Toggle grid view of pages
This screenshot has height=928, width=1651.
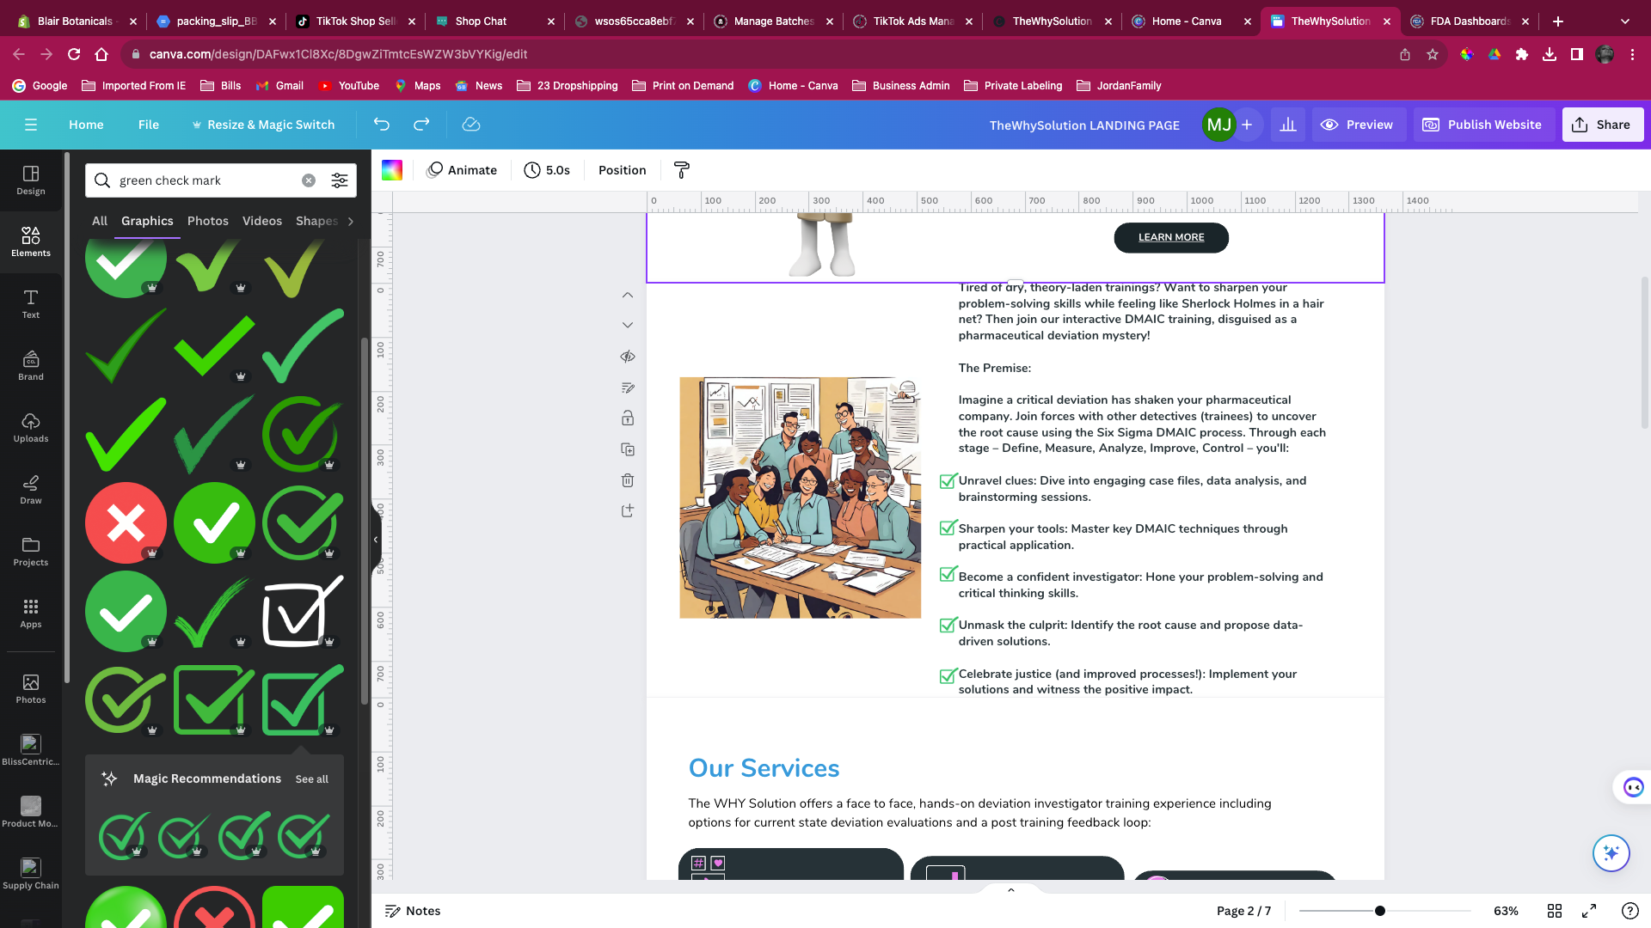coord(1555,911)
